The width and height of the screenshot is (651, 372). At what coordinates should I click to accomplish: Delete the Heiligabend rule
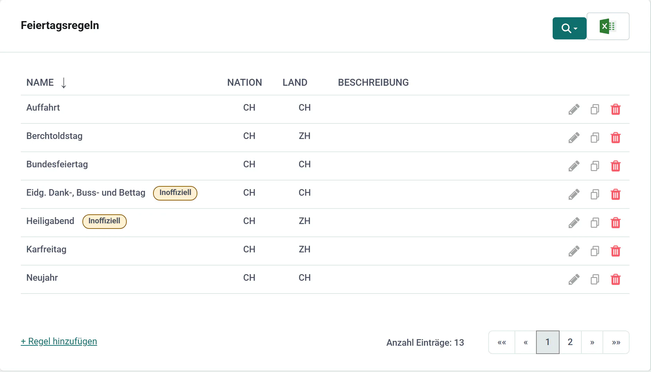click(615, 223)
